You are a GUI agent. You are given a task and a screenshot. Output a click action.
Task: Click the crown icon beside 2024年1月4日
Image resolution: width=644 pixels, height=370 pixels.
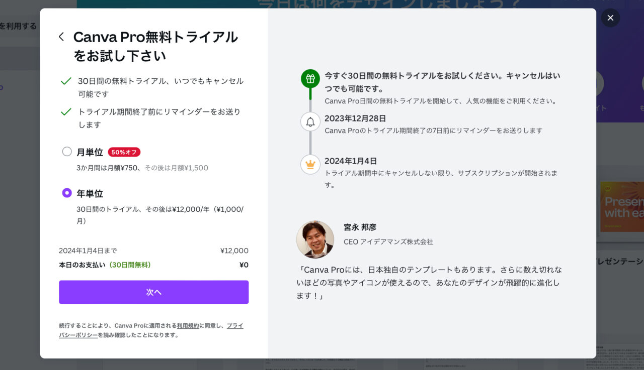click(310, 165)
